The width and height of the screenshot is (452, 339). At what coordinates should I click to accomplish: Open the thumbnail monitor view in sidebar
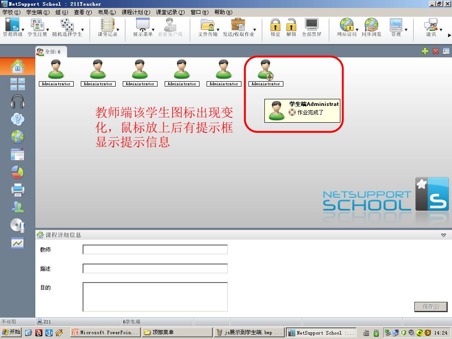tap(18, 84)
